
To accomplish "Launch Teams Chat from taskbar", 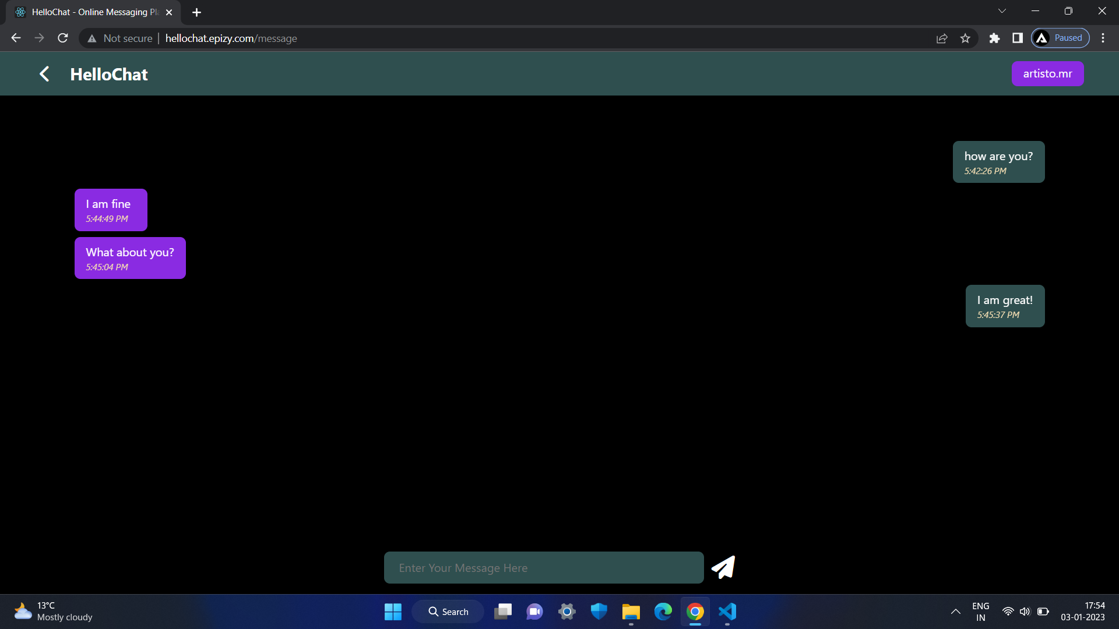I will (x=534, y=612).
